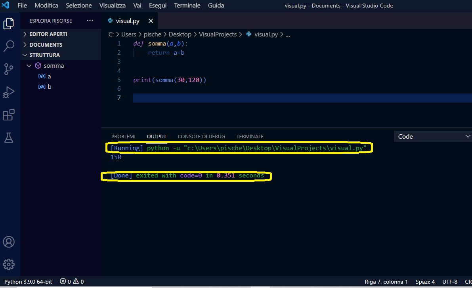Switch to the PROBLEMI panel tab
Viewport: 472px width, 288px height.
pyautogui.click(x=123, y=136)
